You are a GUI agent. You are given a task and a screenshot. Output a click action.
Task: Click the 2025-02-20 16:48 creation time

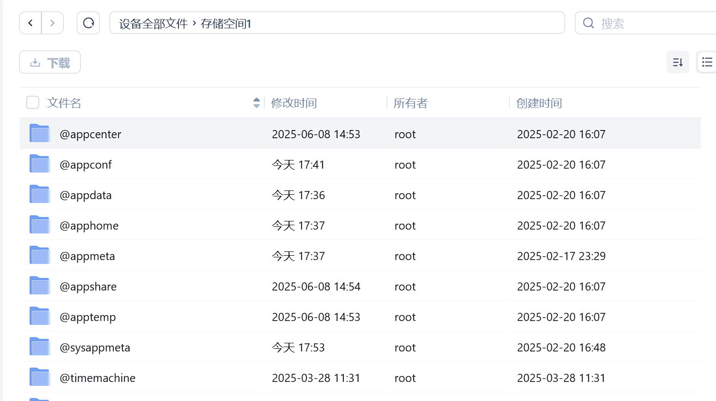click(x=561, y=347)
